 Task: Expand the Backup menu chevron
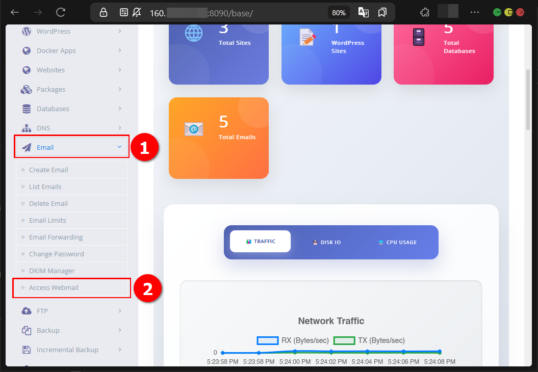point(120,330)
